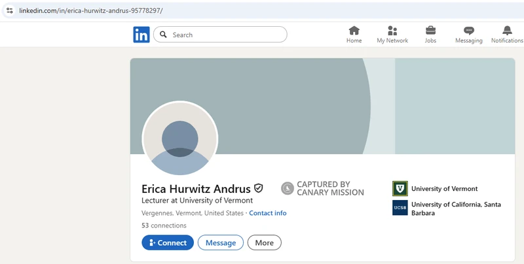This screenshot has width=524, height=264.
Task: Open the default profile photo avatar
Action: (180, 139)
